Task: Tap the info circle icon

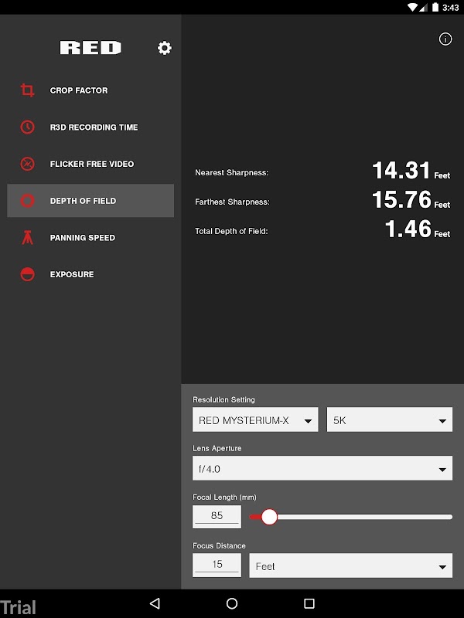Action: 445,39
